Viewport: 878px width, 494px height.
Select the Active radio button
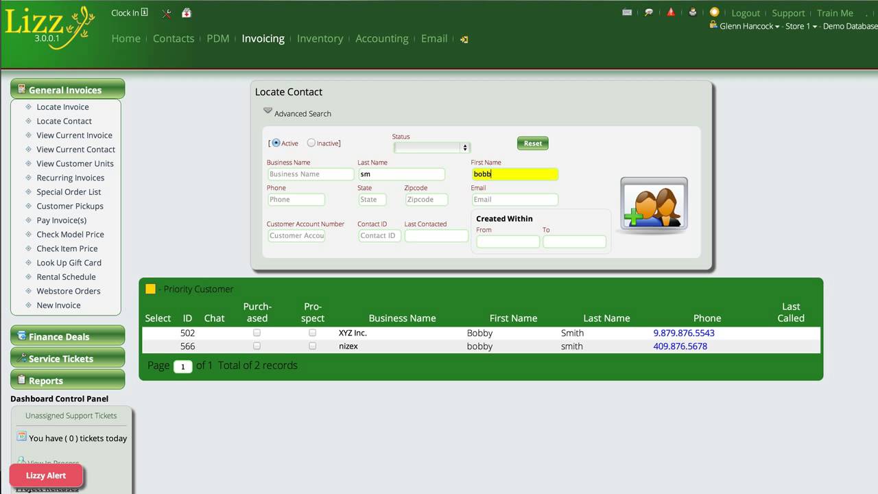276,143
